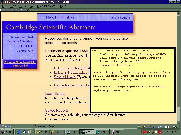Open the Update Module link

click(x=65, y=77)
